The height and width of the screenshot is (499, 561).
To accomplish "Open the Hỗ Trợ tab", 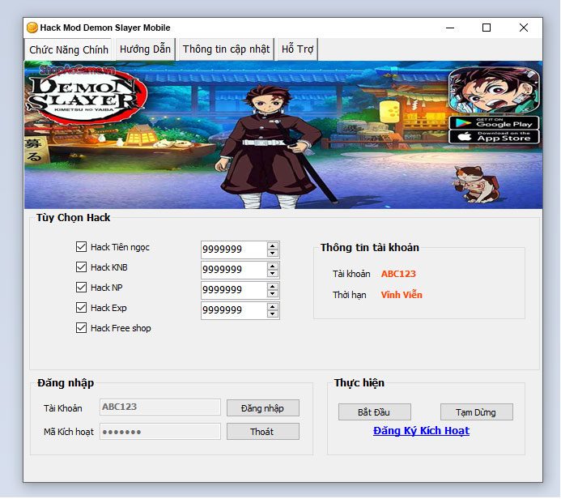I will pos(297,49).
